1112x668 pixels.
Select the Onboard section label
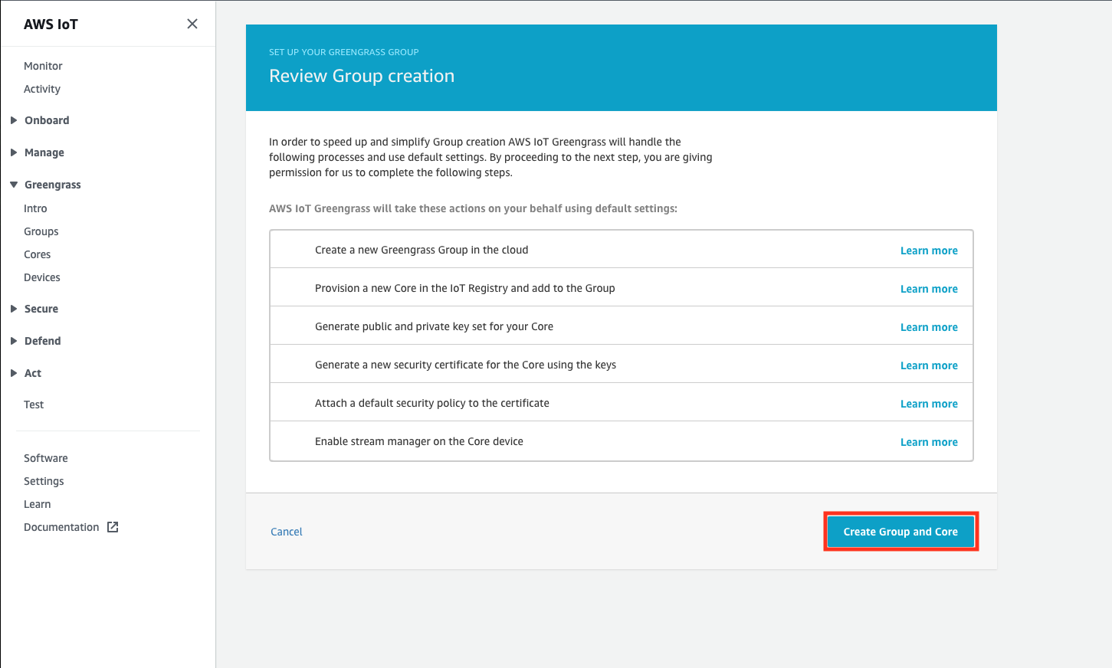47,120
